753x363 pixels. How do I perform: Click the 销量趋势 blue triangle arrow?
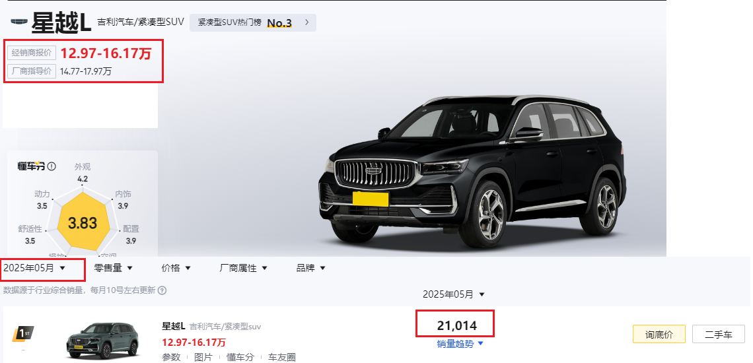coord(481,343)
